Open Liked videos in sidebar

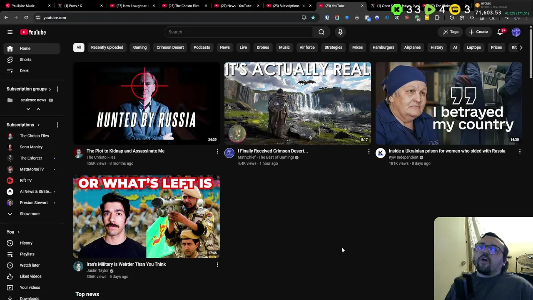(32, 276)
